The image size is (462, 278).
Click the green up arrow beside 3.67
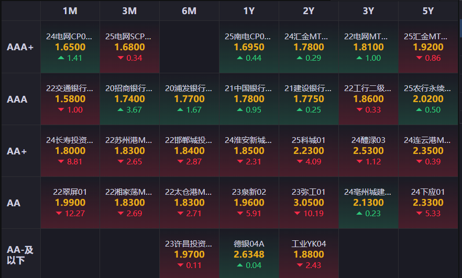pos(121,110)
